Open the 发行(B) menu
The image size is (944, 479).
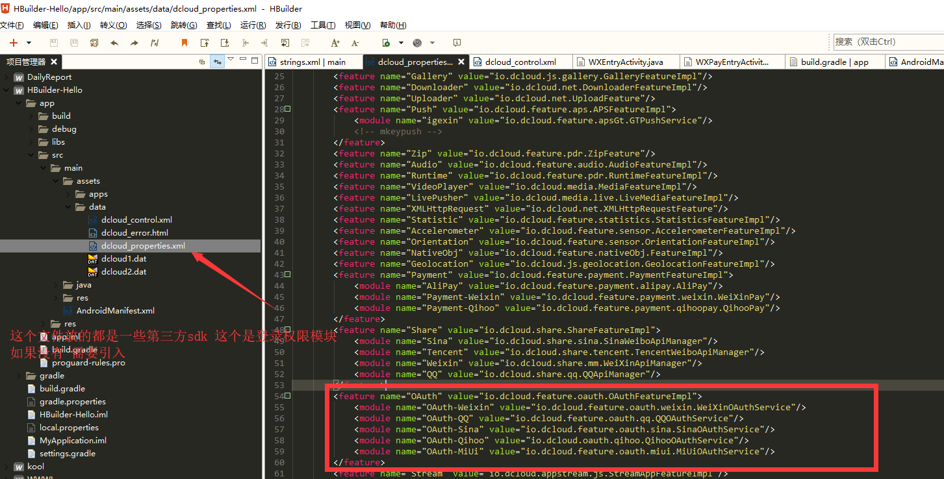(x=288, y=25)
